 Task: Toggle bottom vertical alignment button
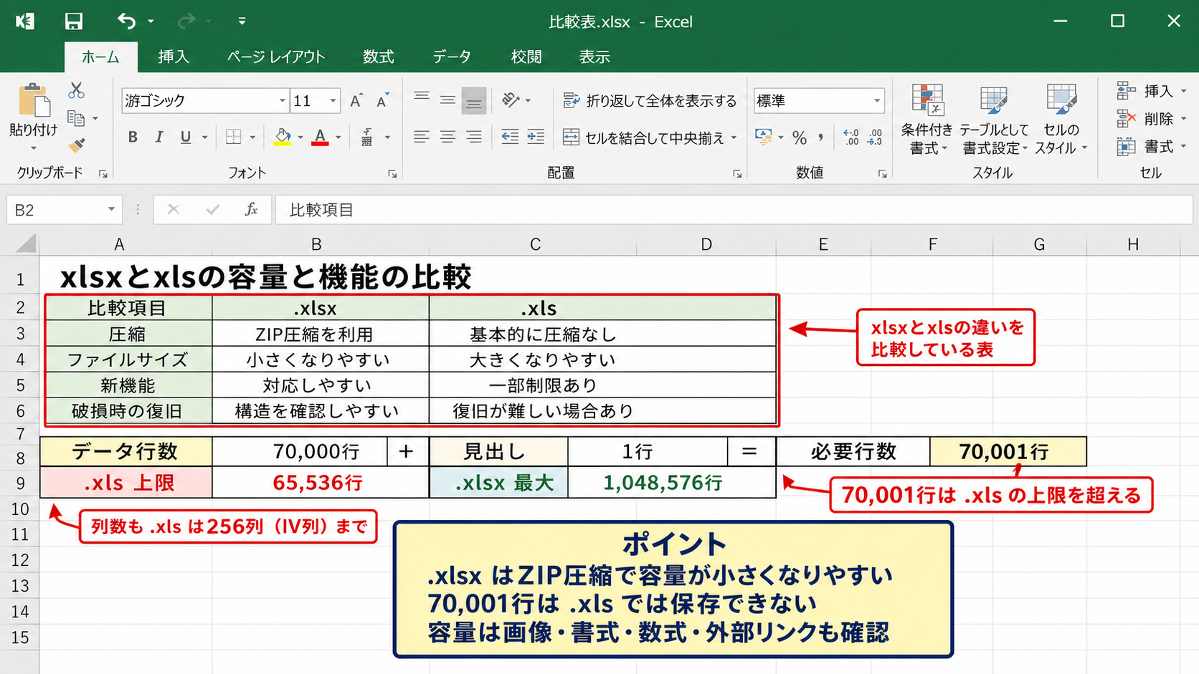point(473,101)
